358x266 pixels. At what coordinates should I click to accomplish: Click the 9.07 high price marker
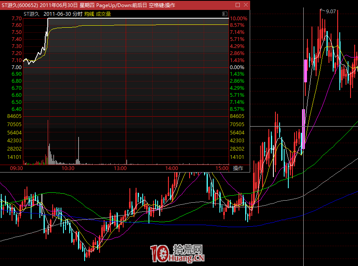click(331, 12)
